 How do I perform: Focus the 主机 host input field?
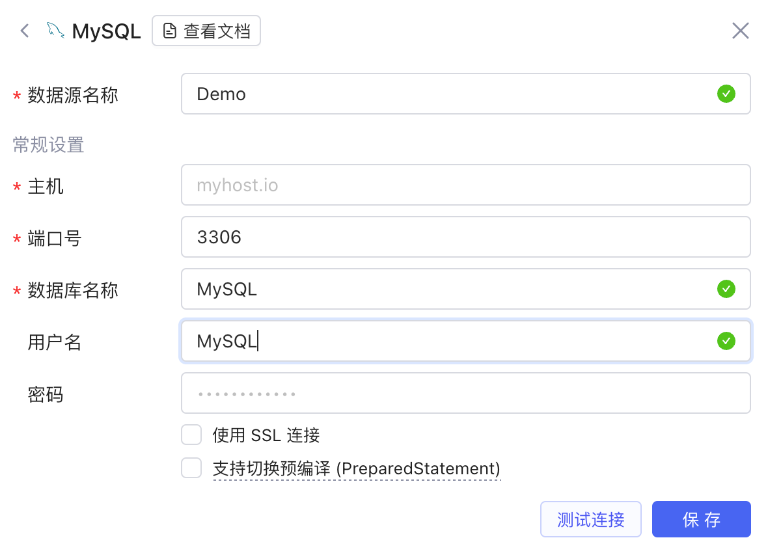click(466, 185)
